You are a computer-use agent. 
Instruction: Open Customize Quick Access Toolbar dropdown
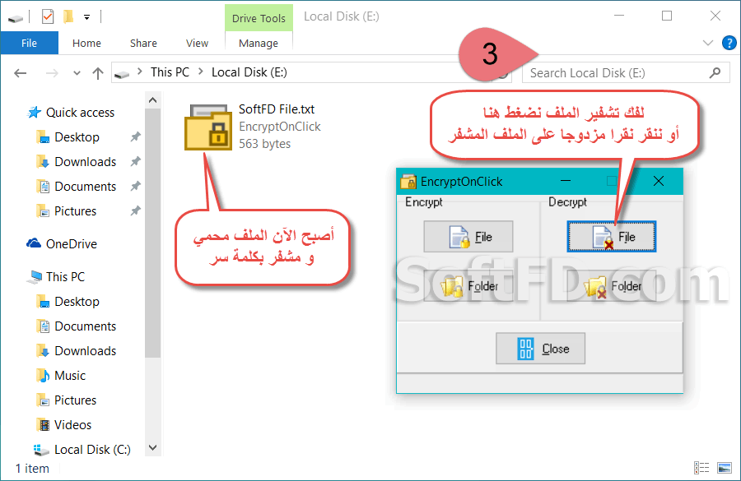87,17
